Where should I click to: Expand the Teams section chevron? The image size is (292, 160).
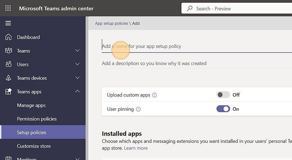click(77, 50)
